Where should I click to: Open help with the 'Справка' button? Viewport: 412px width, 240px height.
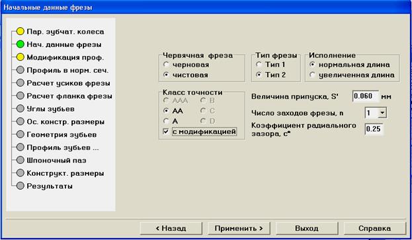375,228
